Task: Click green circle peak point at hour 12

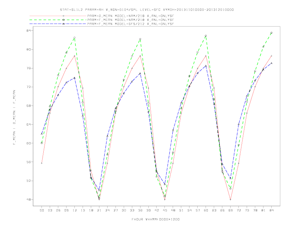Action: click(75, 38)
